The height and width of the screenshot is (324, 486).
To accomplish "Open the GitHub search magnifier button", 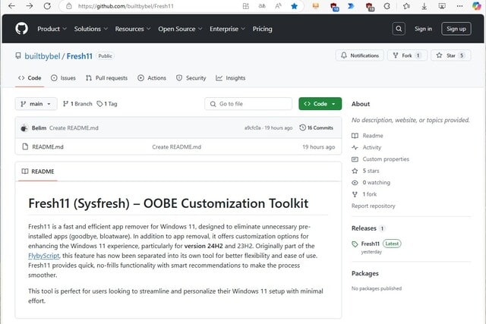I will tap(399, 29).
